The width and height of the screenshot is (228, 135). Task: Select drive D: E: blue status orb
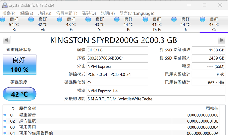tap(145, 19)
